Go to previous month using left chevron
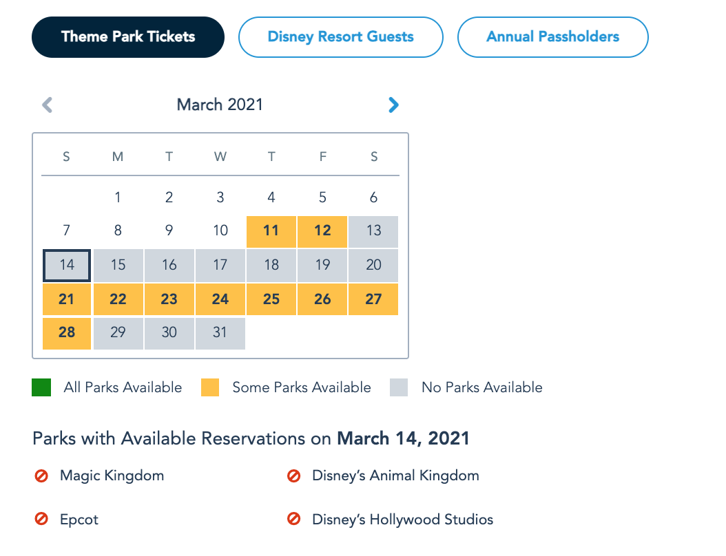This screenshot has width=726, height=556. 48,105
